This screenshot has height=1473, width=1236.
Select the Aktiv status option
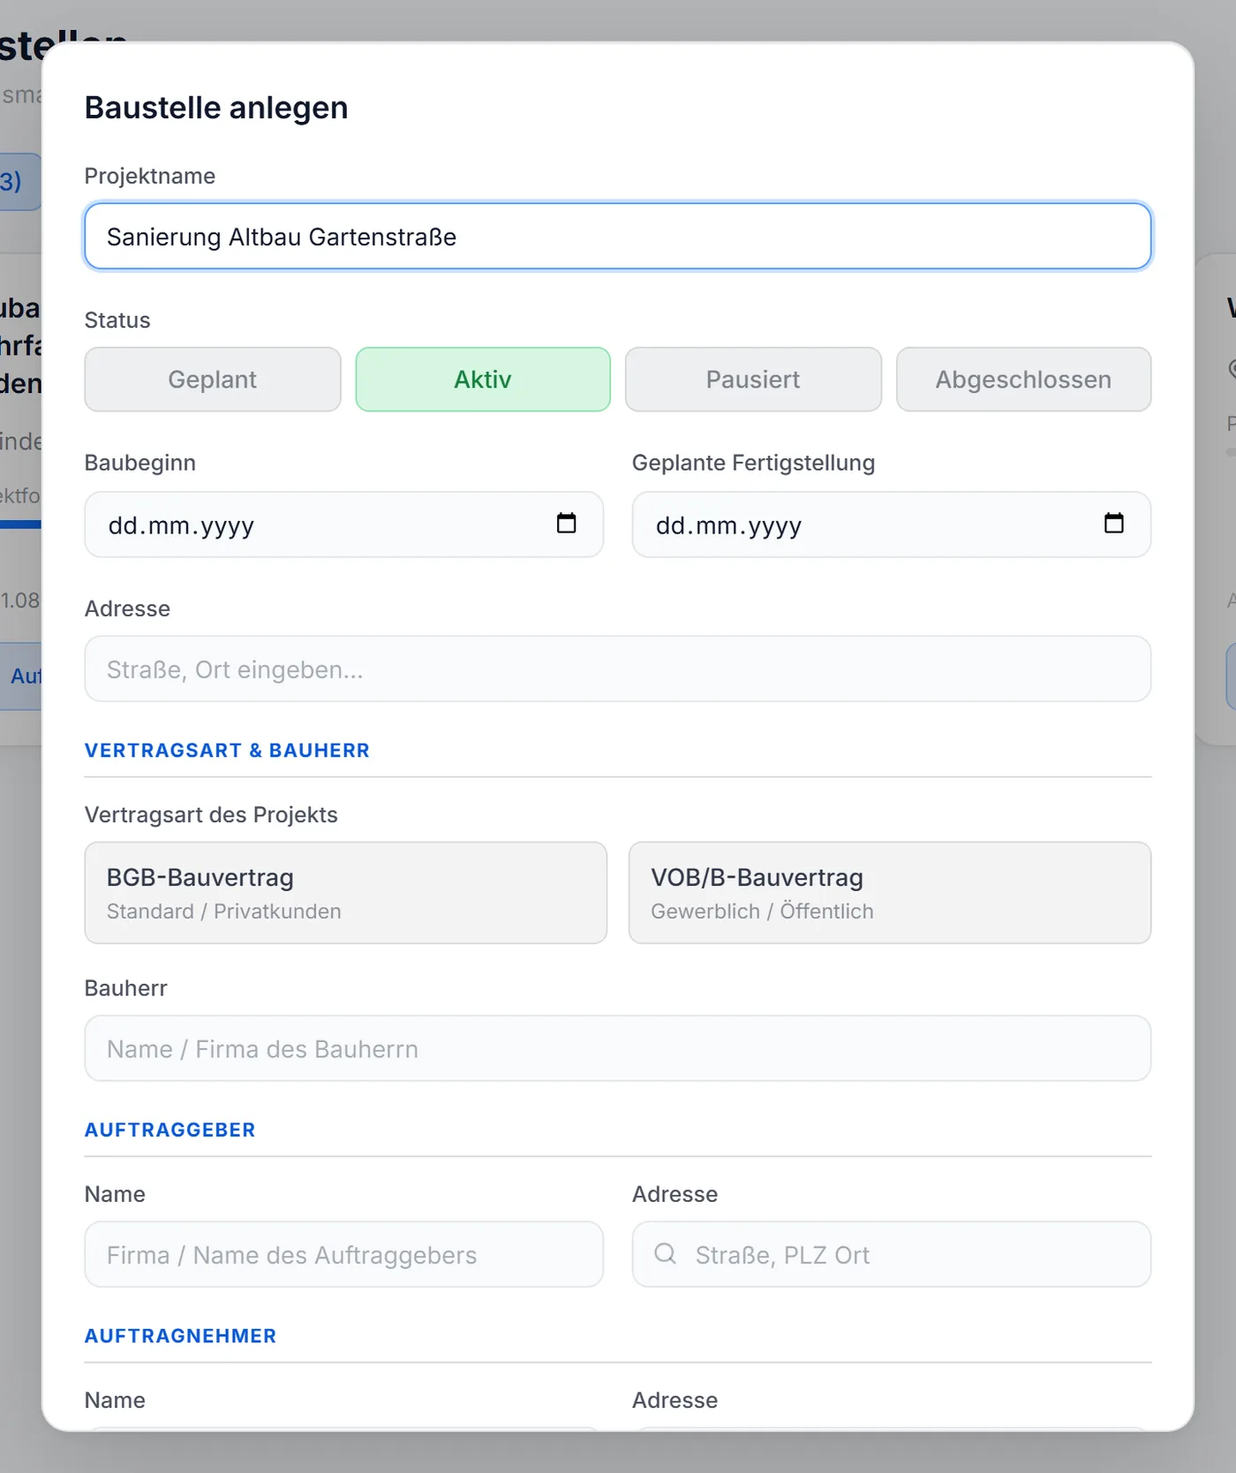(x=483, y=380)
